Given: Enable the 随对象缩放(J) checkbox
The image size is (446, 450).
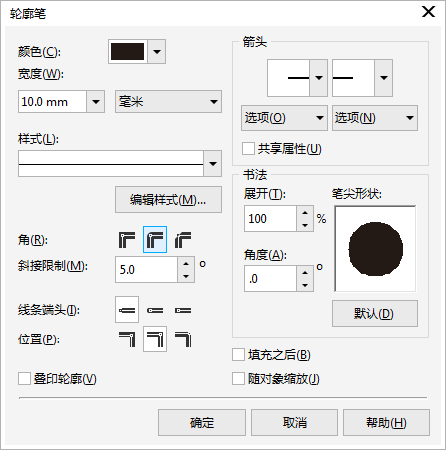Looking at the screenshot, I should pos(238,378).
